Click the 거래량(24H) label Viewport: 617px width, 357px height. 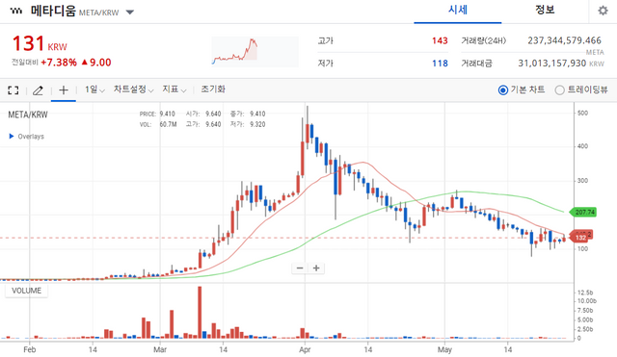pyautogui.click(x=484, y=40)
